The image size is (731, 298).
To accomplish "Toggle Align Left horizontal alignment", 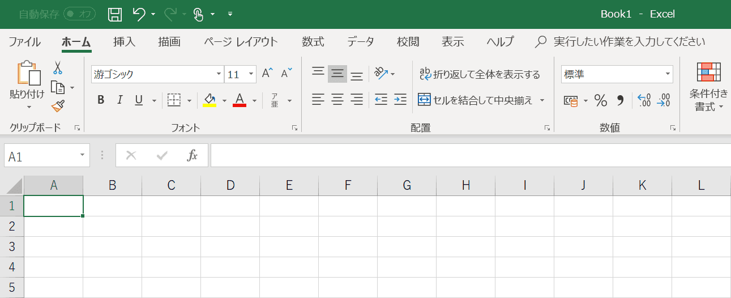I will tap(318, 100).
